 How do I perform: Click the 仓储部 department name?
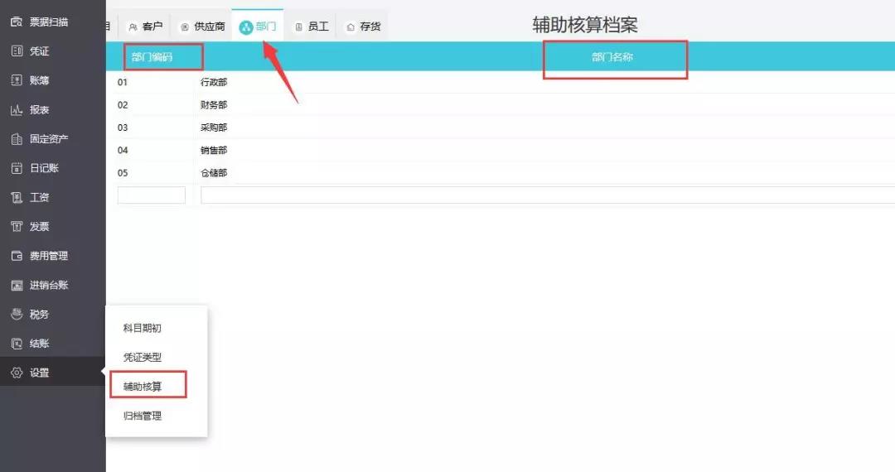[x=214, y=173]
